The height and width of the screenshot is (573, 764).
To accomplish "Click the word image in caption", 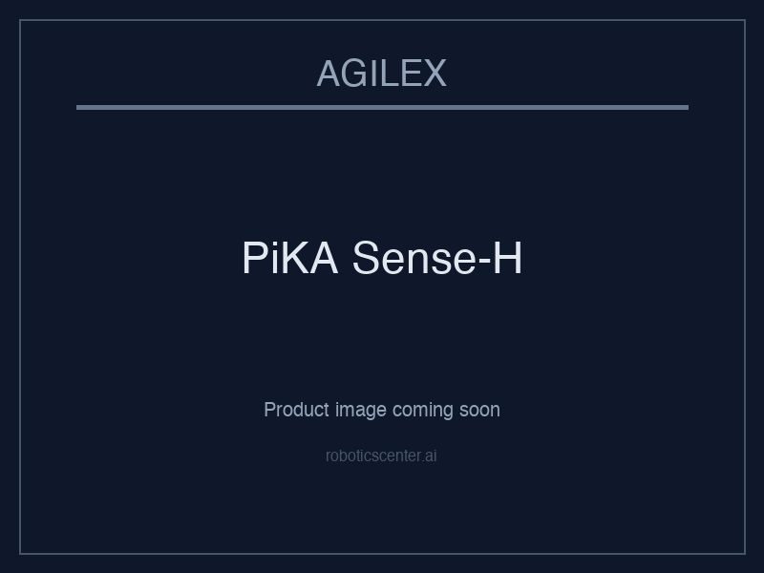I will [361, 411].
